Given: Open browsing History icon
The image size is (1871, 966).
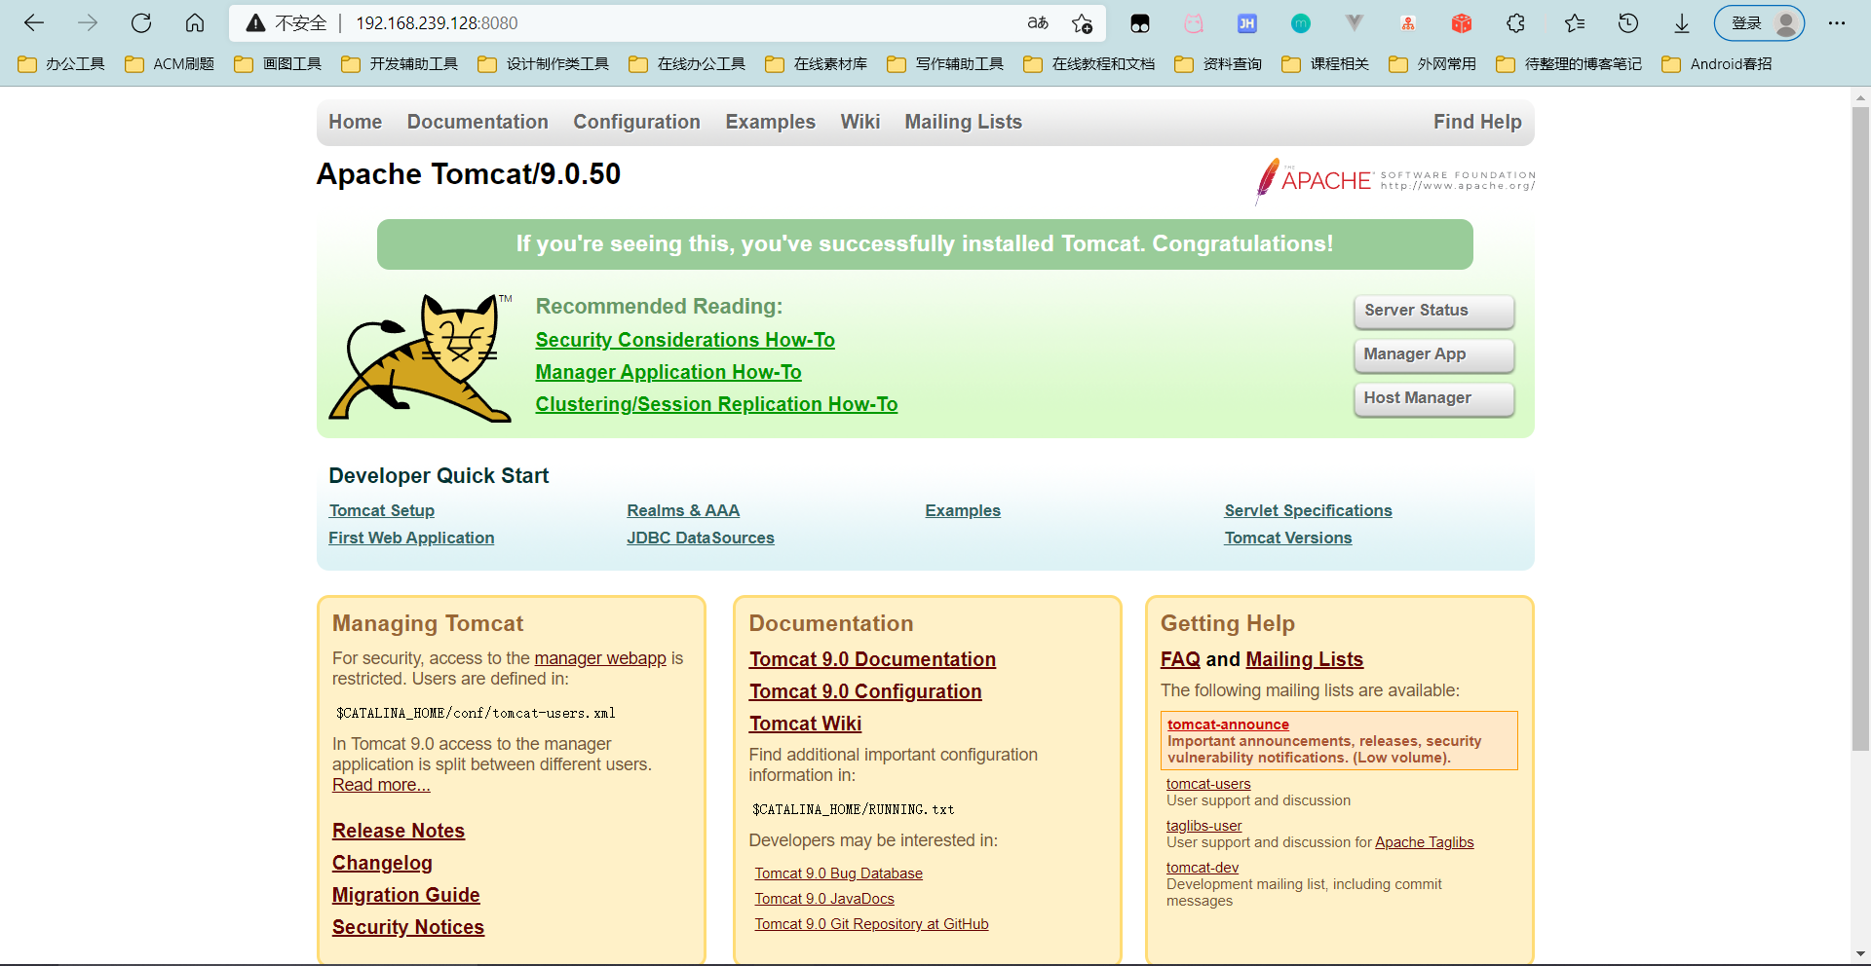Looking at the screenshot, I should point(1628,23).
